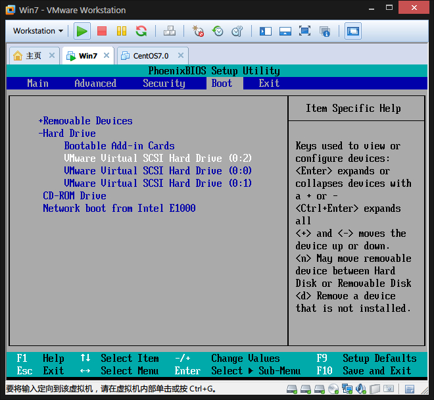Image resolution: width=434 pixels, height=400 pixels.
Task: Click the console view icon
Action: click(353, 31)
